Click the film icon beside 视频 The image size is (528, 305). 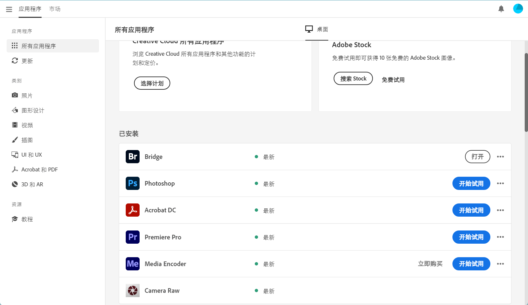(15, 125)
